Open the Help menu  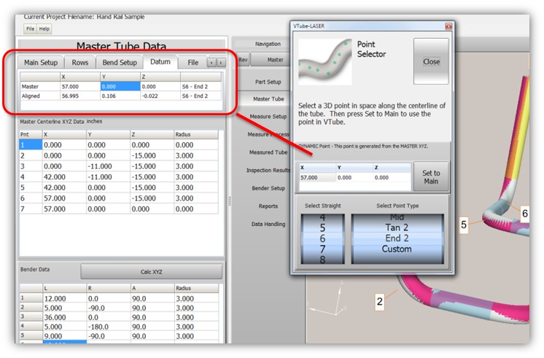tap(44, 29)
